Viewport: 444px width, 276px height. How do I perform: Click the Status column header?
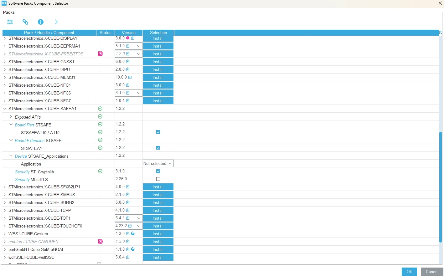[106, 33]
